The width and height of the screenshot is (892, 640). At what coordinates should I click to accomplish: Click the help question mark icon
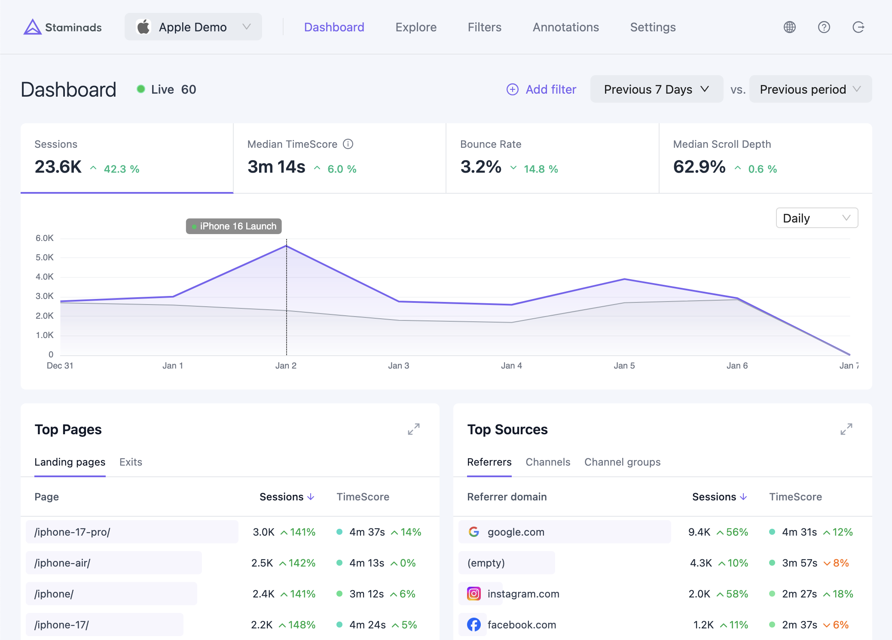pos(824,27)
